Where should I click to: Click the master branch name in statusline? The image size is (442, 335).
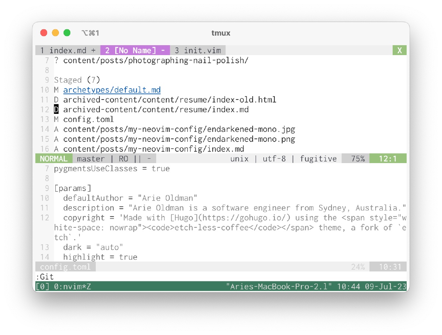tap(91, 159)
